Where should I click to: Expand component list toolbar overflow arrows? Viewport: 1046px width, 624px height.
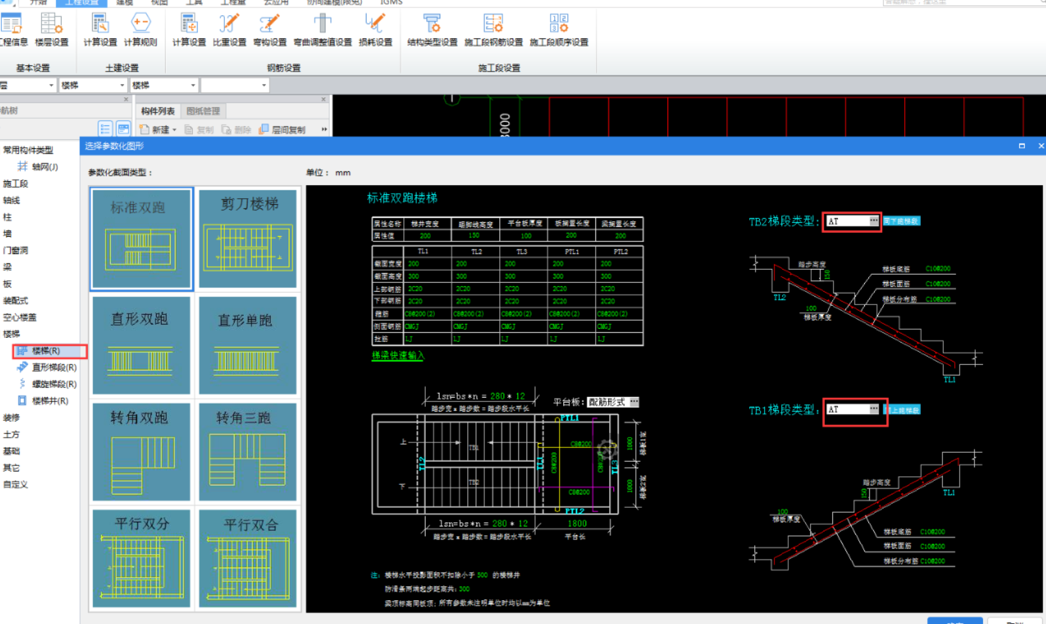click(324, 129)
